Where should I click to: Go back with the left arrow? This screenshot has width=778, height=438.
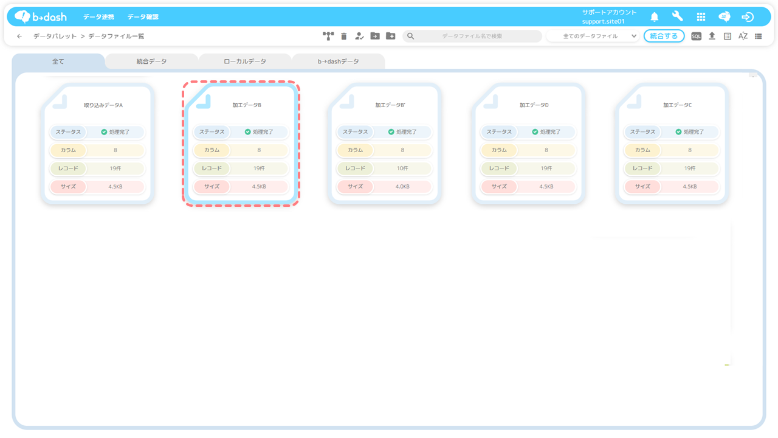[x=19, y=36]
